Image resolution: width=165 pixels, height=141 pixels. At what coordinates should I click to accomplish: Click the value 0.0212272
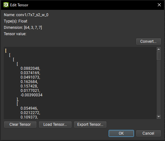coord(30,113)
